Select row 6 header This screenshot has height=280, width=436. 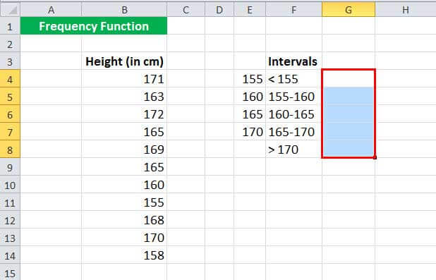tap(10, 114)
